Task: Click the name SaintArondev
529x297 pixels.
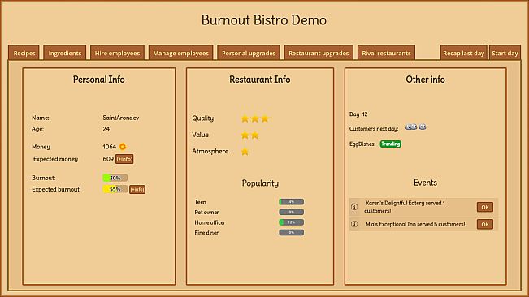Action: tap(121, 118)
